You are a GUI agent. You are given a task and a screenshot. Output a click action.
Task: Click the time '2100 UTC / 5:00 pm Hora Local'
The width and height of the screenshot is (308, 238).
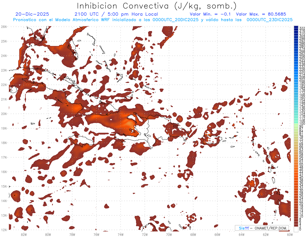click(x=116, y=14)
